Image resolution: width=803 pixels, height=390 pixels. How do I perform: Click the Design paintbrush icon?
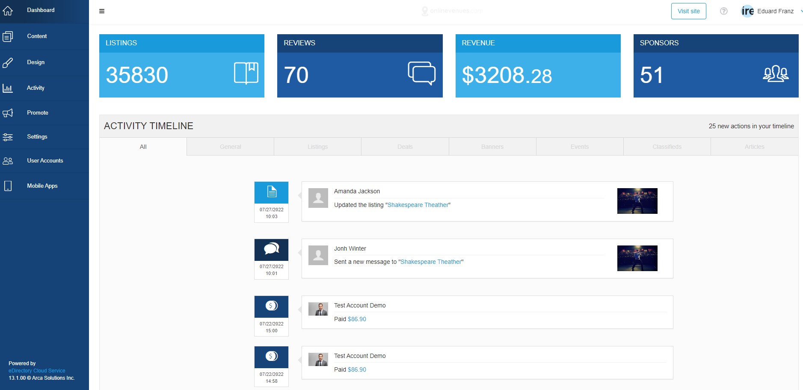coord(8,63)
